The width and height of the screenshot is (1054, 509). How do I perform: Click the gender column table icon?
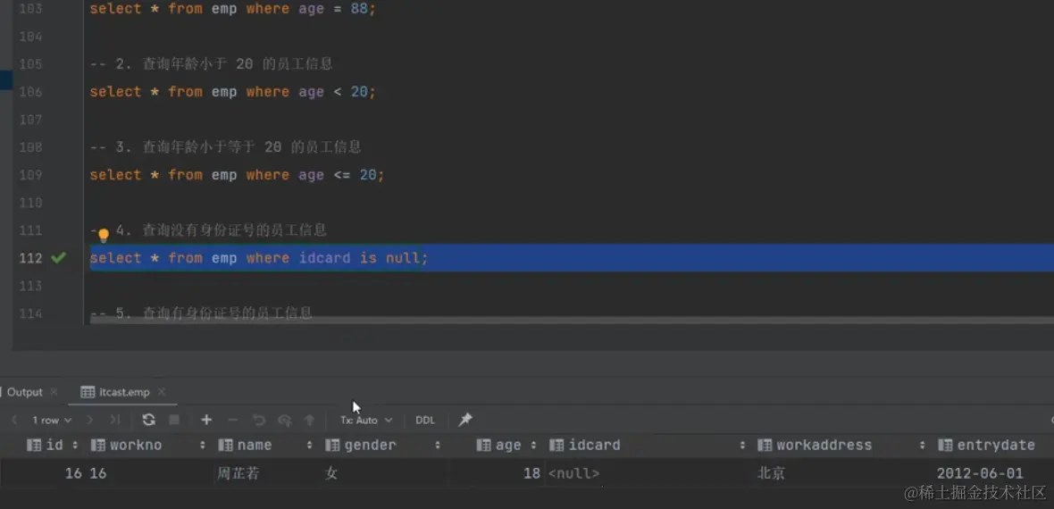point(332,445)
